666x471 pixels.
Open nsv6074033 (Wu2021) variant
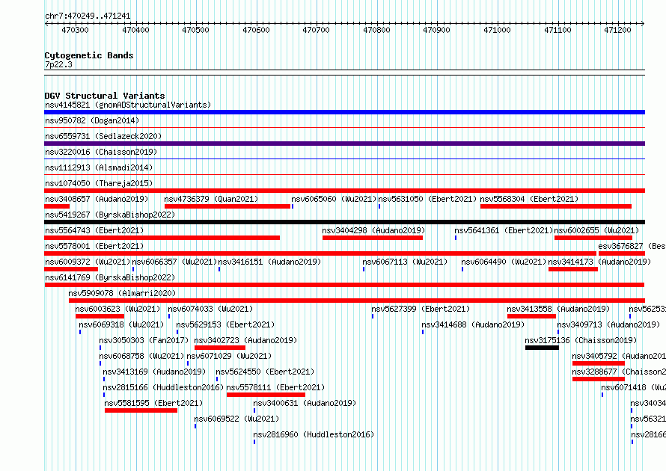(210, 309)
